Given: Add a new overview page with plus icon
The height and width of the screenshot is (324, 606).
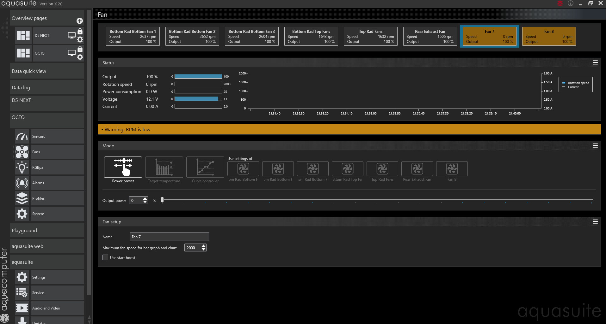Looking at the screenshot, I should [80, 21].
